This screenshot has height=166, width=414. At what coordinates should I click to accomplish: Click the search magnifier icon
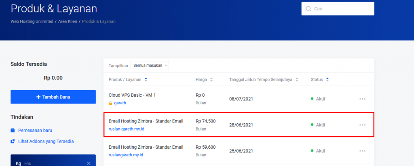coord(308,9)
